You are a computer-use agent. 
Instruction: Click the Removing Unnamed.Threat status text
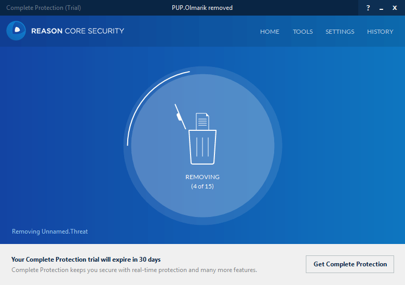coord(50,232)
